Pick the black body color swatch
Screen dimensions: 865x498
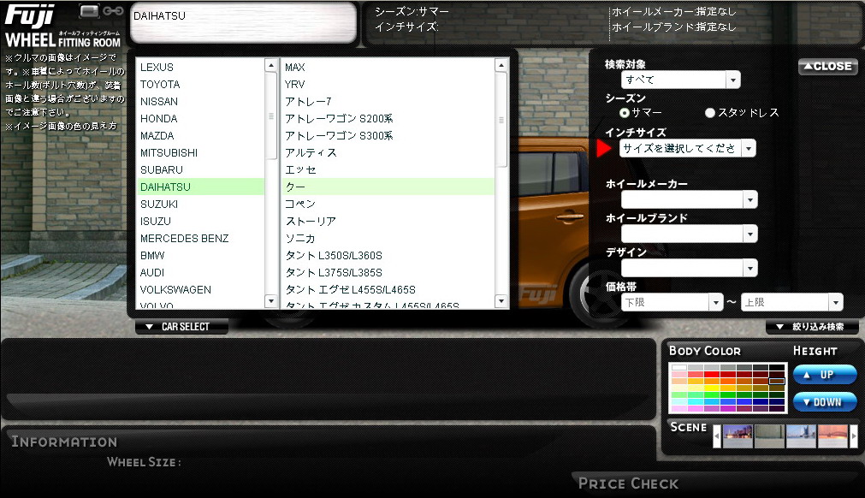point(777,367)
